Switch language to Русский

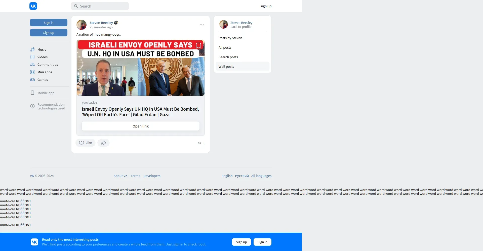pos(242,176)
